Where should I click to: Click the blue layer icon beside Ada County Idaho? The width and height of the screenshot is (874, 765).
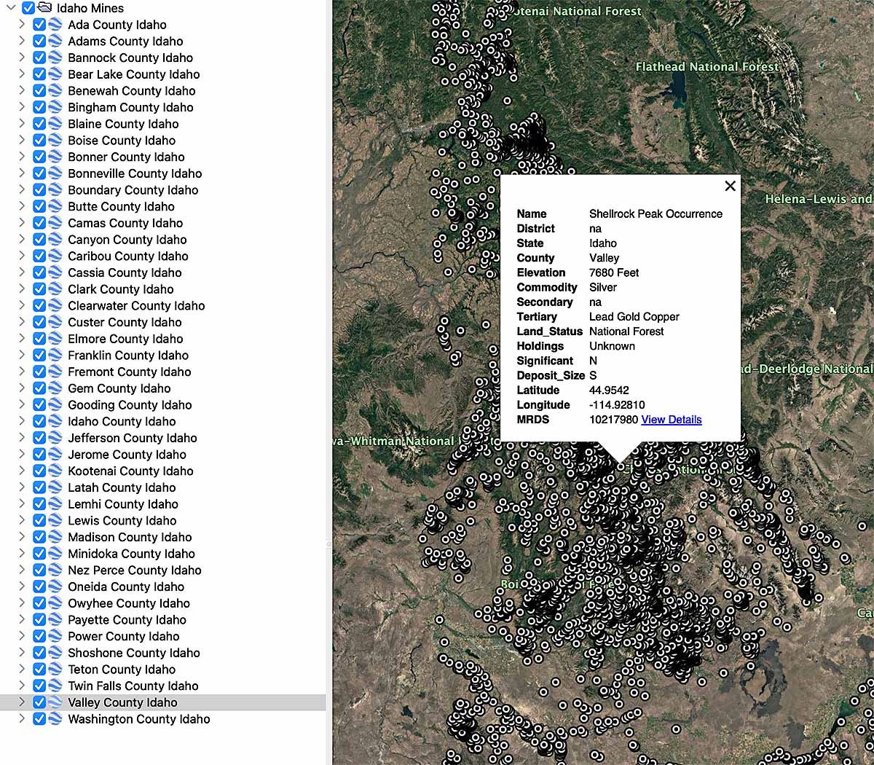coord(55,24)
